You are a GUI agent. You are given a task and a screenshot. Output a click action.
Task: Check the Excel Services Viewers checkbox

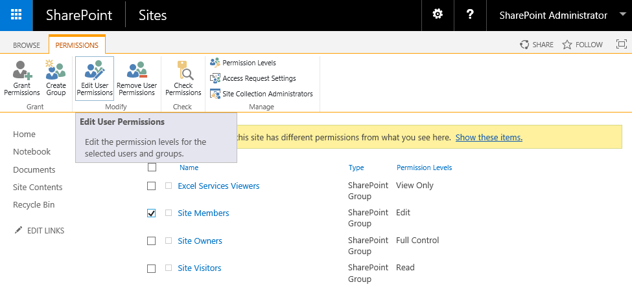pyautogui.click(x=151, y=186)
